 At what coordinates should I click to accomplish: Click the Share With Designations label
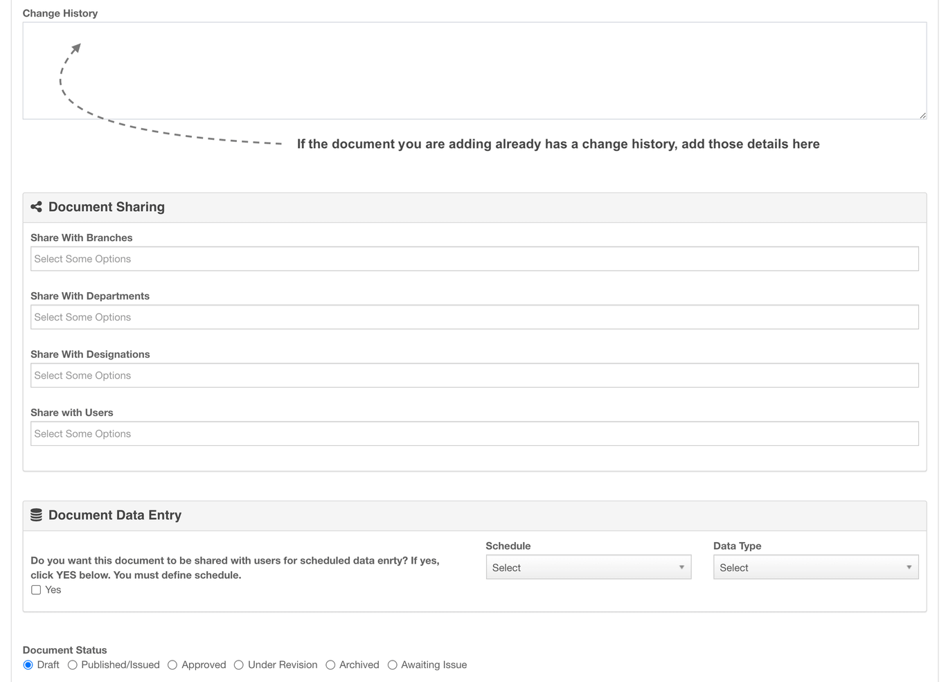90,354
